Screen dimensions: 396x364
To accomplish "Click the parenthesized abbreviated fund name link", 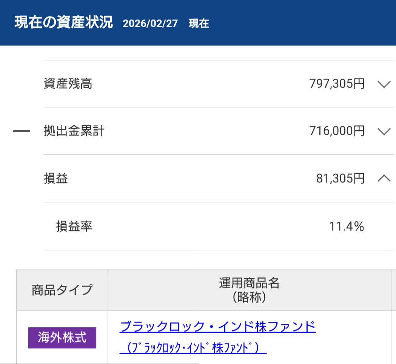I will (193, 348).
